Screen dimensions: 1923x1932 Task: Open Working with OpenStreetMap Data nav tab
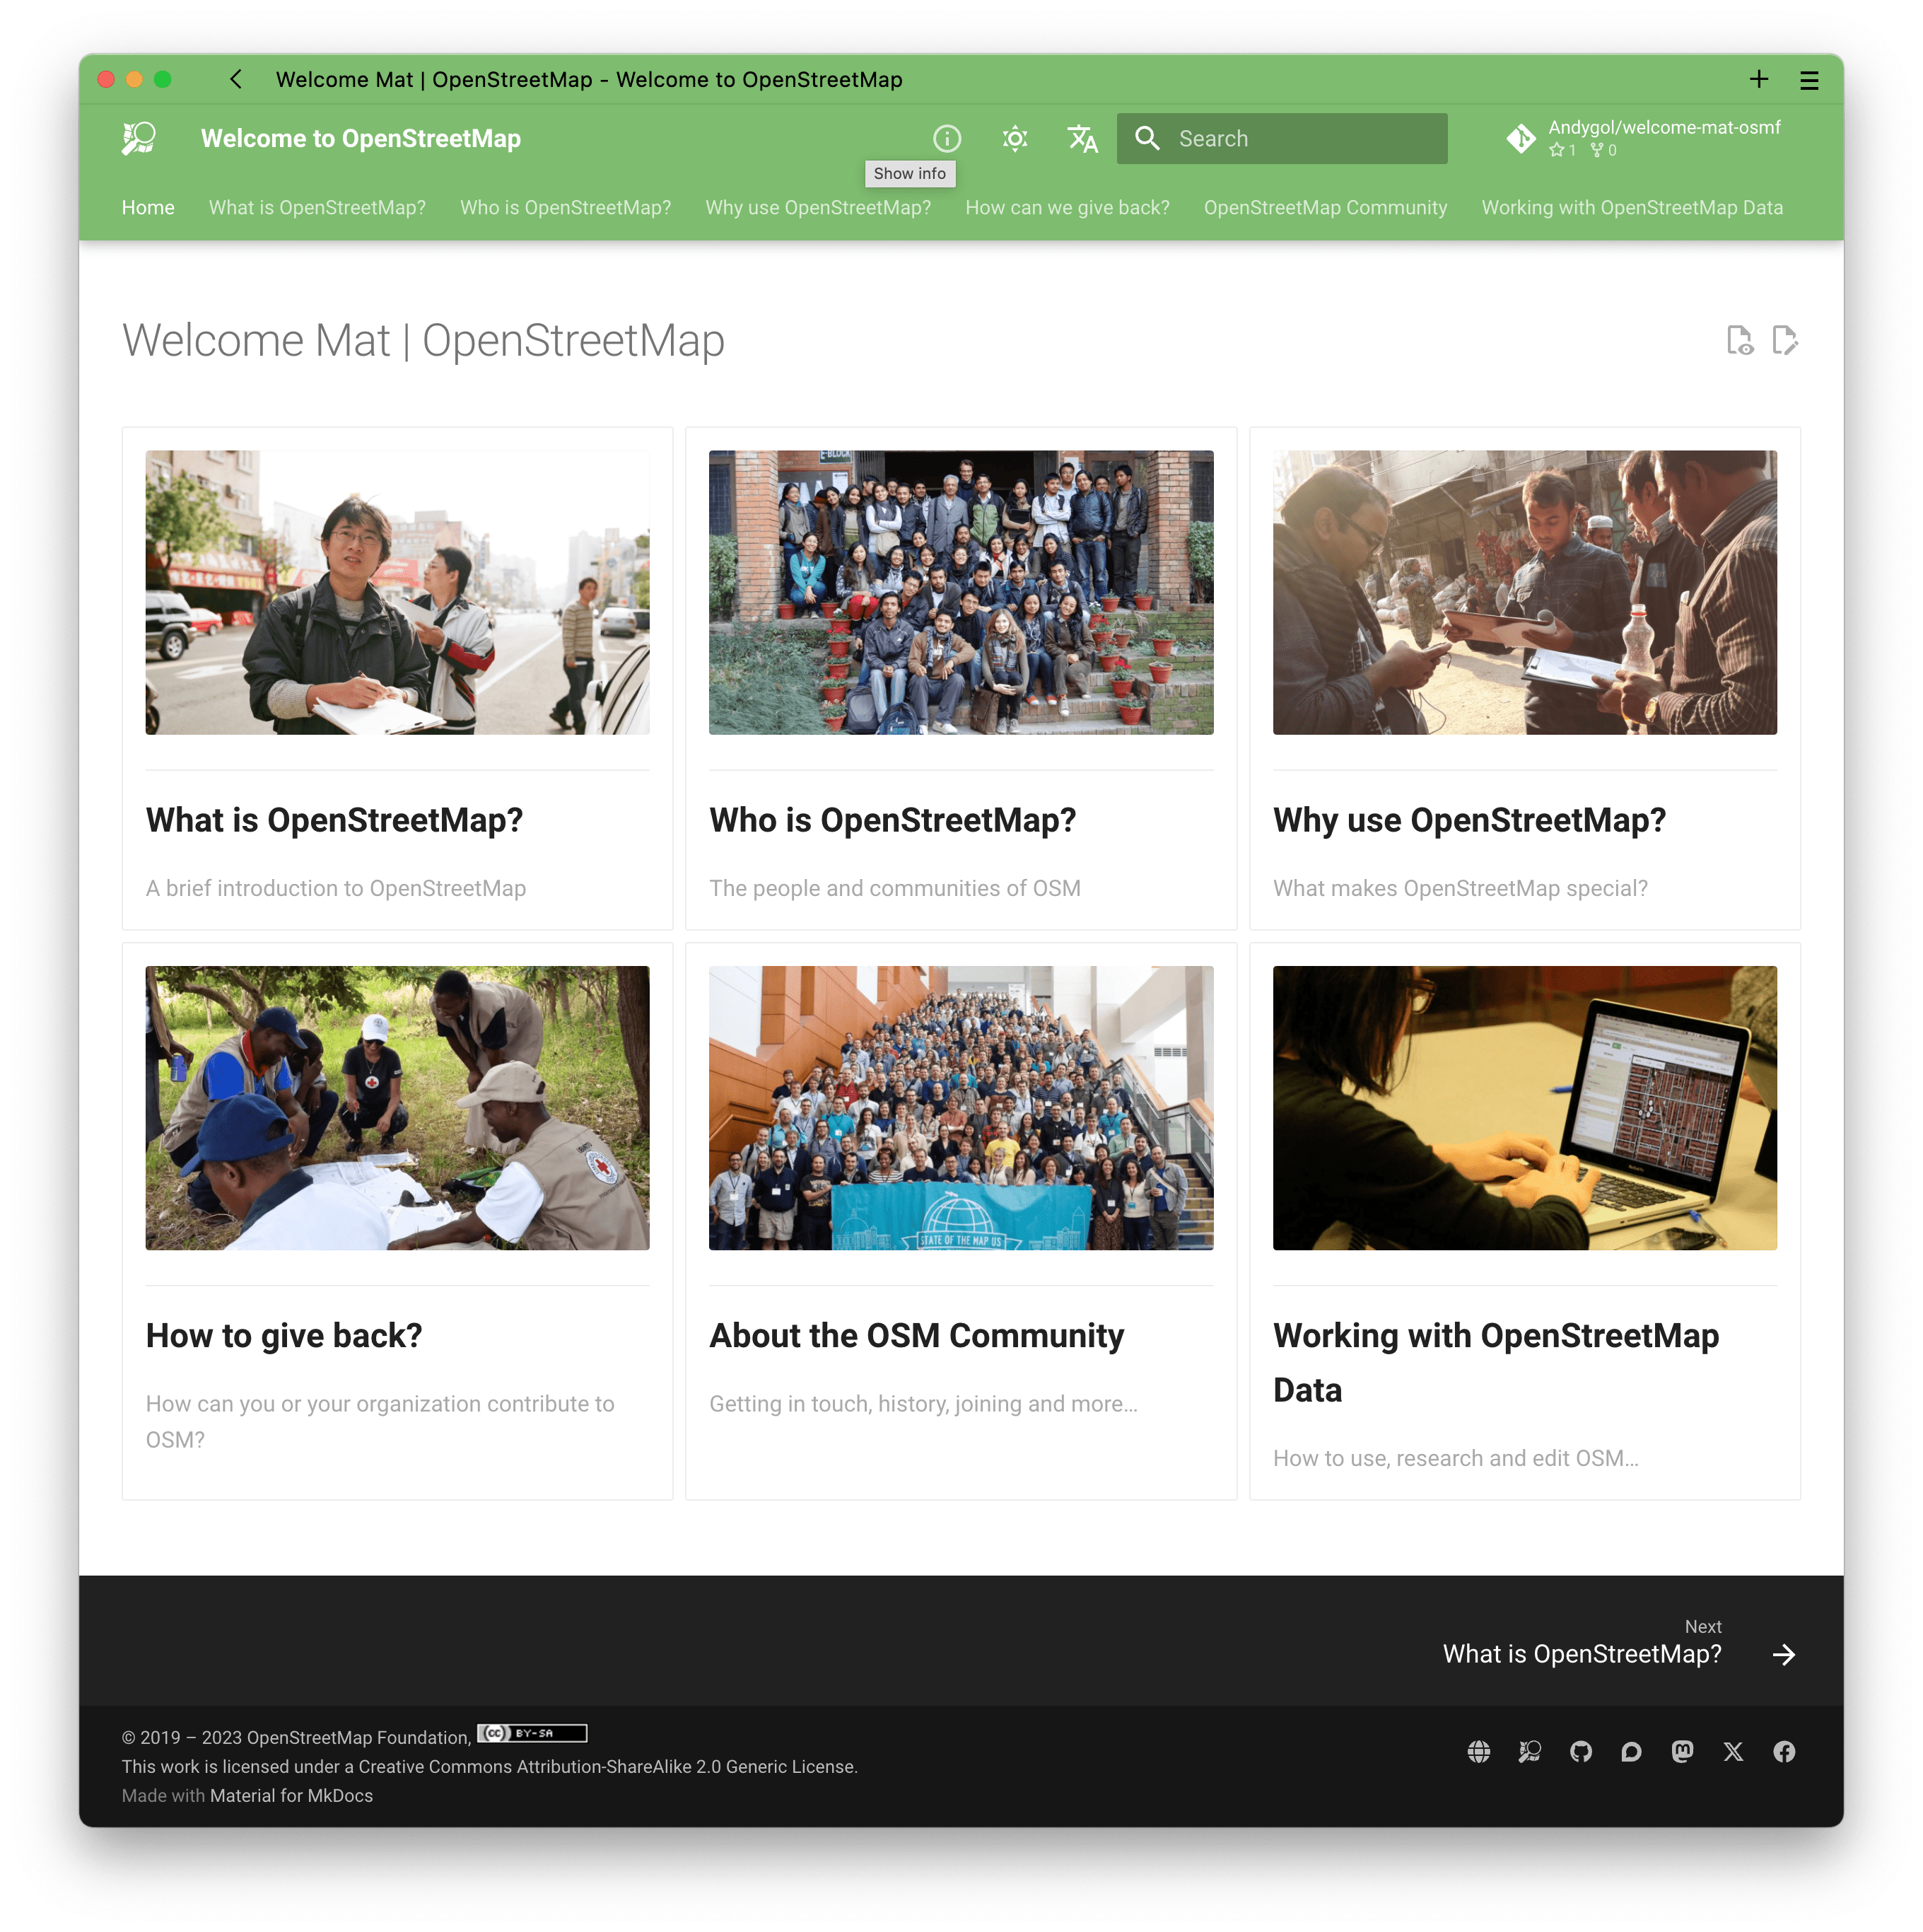1631,207
